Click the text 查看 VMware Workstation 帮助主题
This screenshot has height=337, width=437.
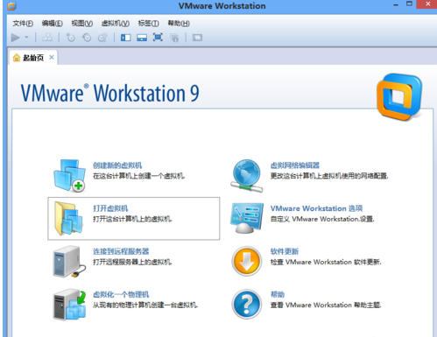click(326, 305)
